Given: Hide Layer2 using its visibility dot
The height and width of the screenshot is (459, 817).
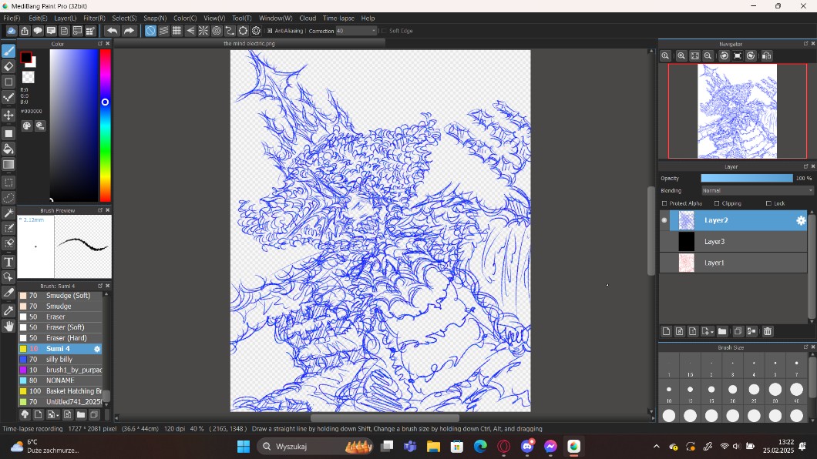Looking at the screenshot, I should pyautogui.click(x=664, y=220).
